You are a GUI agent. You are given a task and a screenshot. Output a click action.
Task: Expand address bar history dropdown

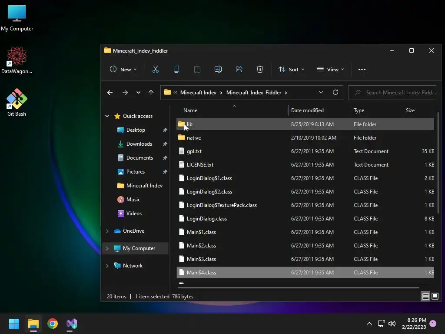click(x=321, y=92)
